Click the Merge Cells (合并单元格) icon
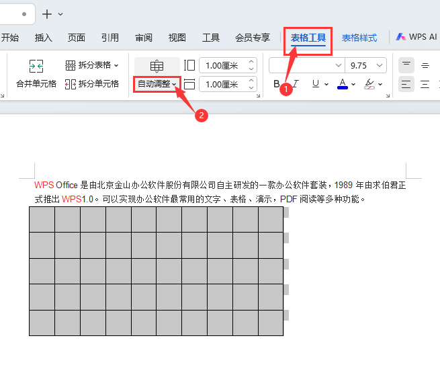Image resolution: width=440 pixels, height=369 pixels. pyautogui.click(x=36, y=67)
